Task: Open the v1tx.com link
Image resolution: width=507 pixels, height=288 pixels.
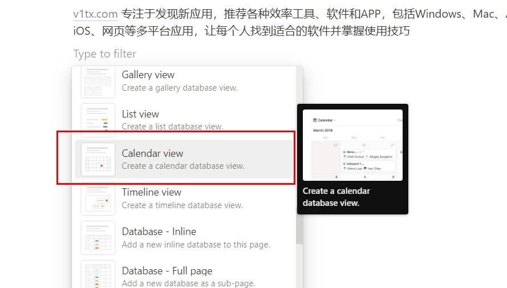Action: click(95, 14)
